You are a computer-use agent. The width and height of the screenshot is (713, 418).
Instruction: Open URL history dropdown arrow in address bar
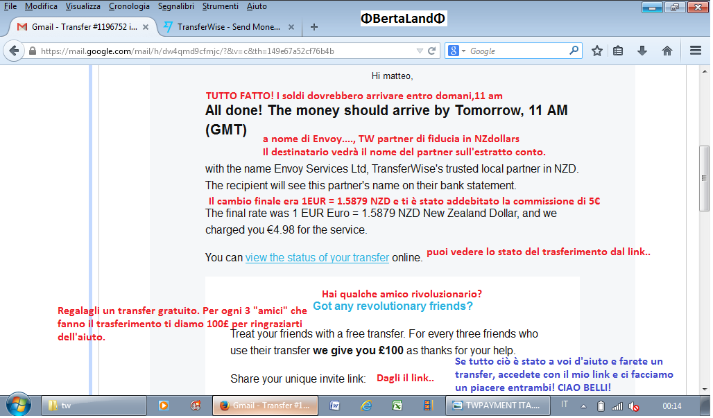pos(420,51)
